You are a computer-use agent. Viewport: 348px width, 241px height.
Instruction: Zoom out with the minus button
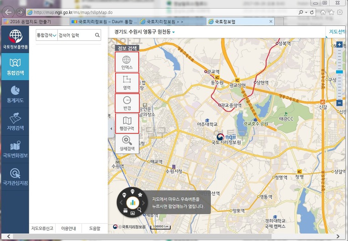[x=339, y=103]
